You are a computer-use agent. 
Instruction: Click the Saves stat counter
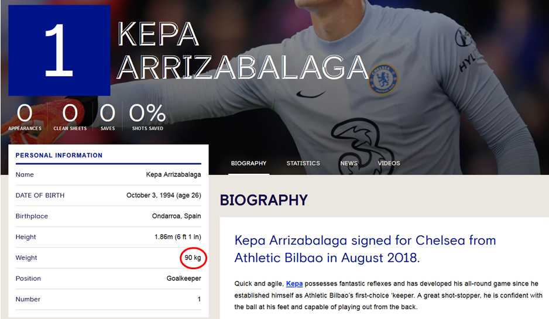(x=108, y=117)
